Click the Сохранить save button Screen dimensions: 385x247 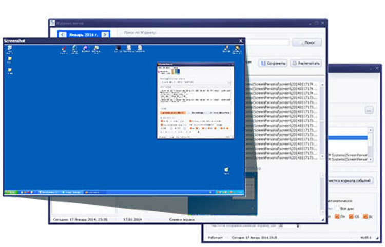point(273,63)
